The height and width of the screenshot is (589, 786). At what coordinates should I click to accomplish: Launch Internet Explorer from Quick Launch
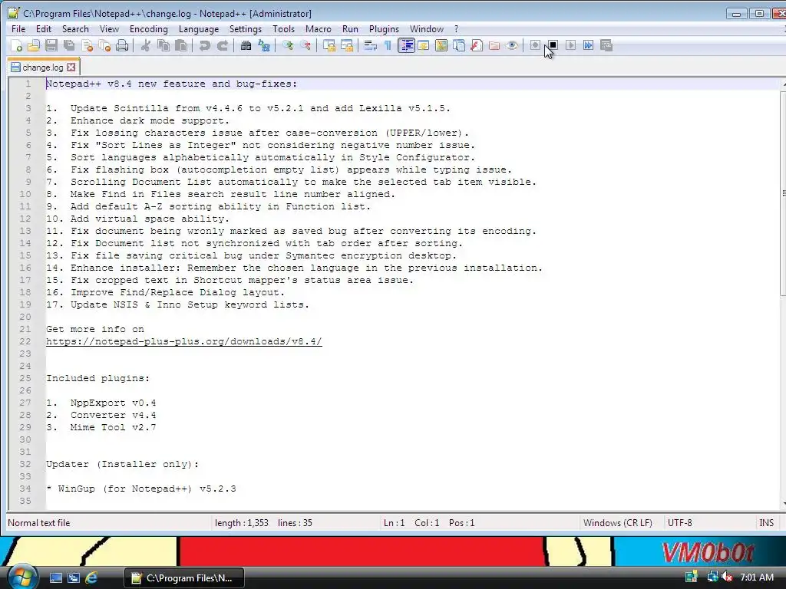[x=91, y=578]
